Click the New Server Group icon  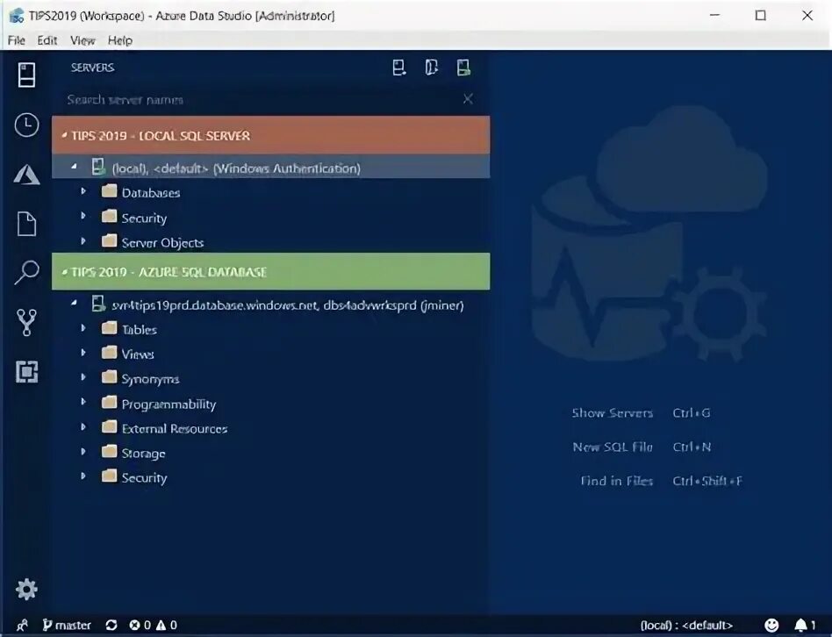click(x=432, y=68)
